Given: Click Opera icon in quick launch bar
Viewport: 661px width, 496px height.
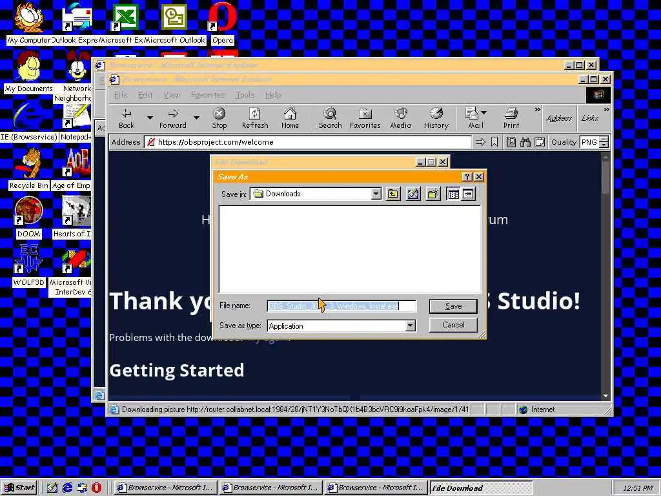Looking at the screenshot, I should [97, 488].
